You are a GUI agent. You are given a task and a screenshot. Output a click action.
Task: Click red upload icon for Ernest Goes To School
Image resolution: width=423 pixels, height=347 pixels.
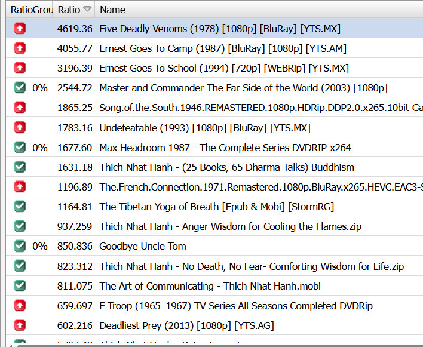pyautogui.click(x=20, y=68)
